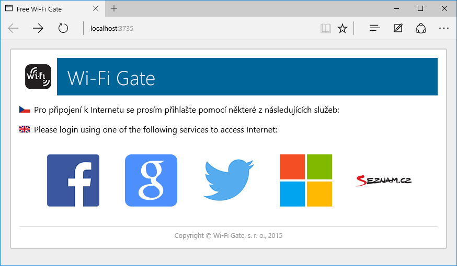Make a Web Note with pen icon
Image resolution: width=457 pixels, height=266 pixels.
(398, 28)
